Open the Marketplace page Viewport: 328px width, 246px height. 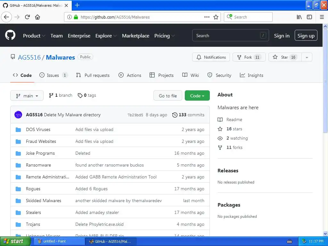(135, 36)
